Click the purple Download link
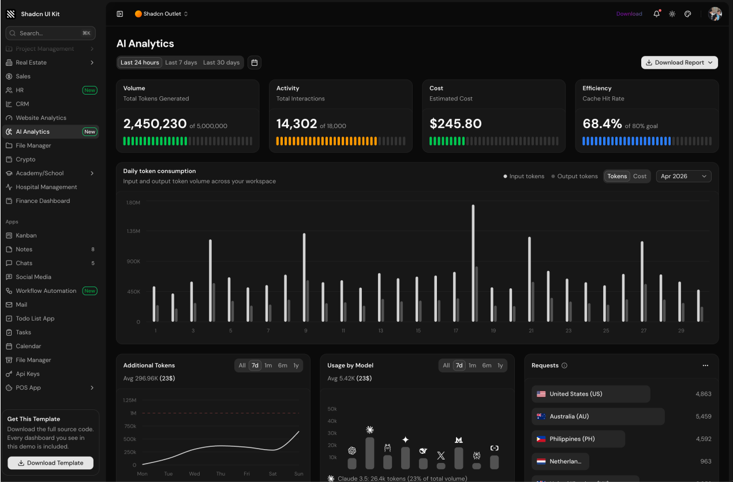 pos(629,14)
